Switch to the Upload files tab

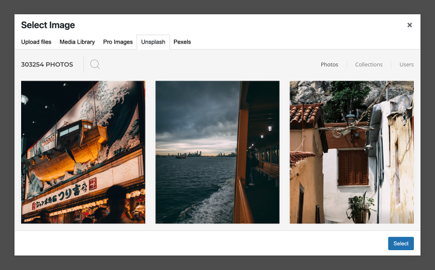36,42
